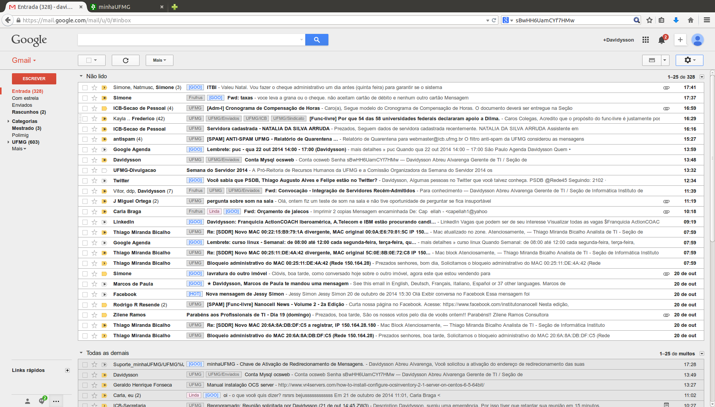Collapse the Não lido section
715x407 pixels.
(x=81, y=76)
